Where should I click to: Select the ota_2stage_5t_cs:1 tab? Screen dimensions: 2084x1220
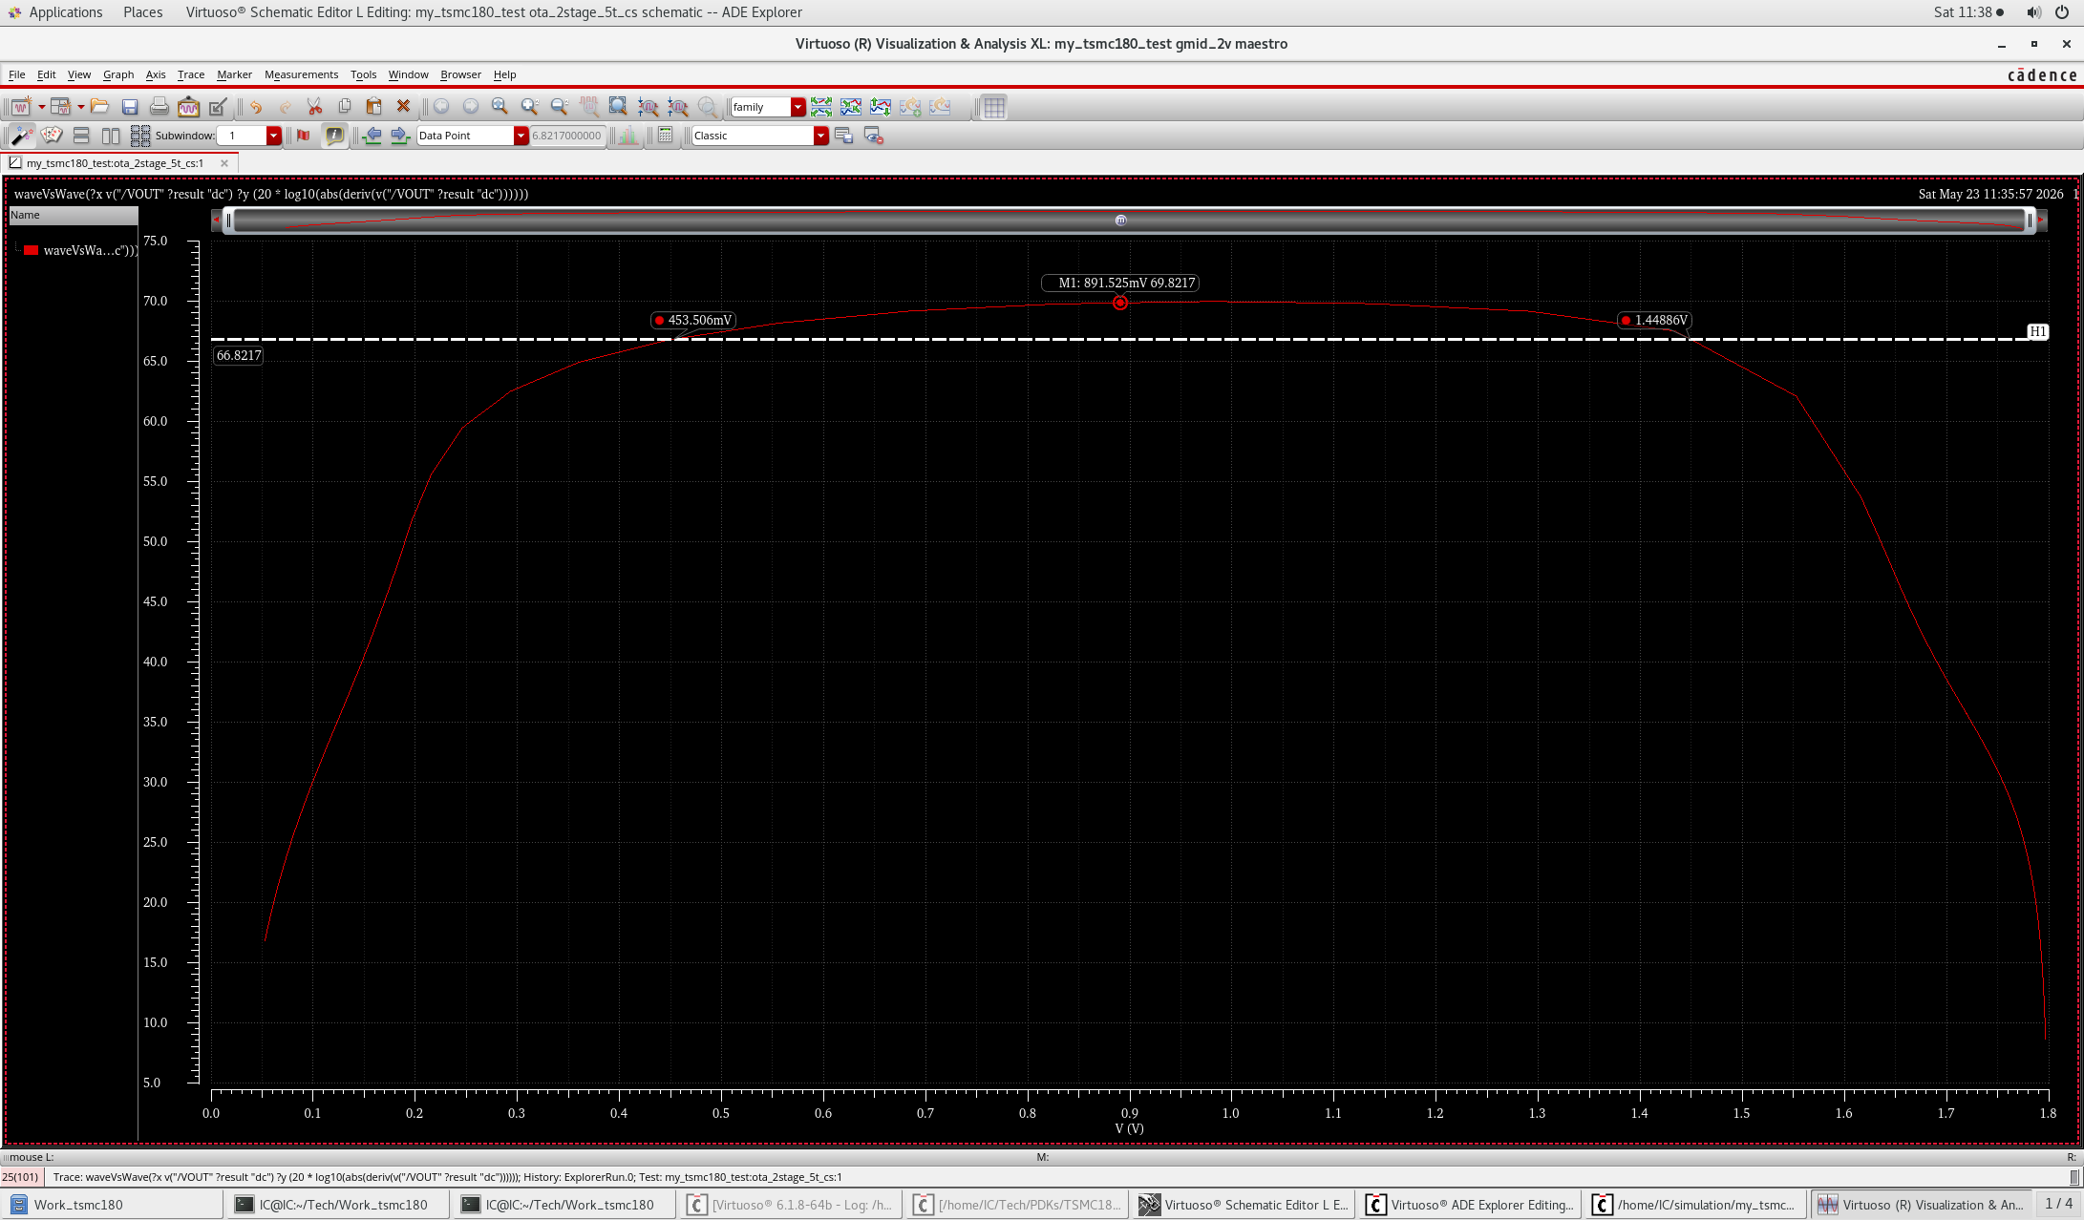click(x=115, y=163)
